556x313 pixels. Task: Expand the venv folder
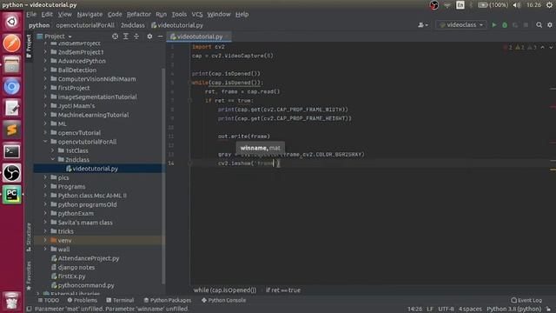point(45,240)
